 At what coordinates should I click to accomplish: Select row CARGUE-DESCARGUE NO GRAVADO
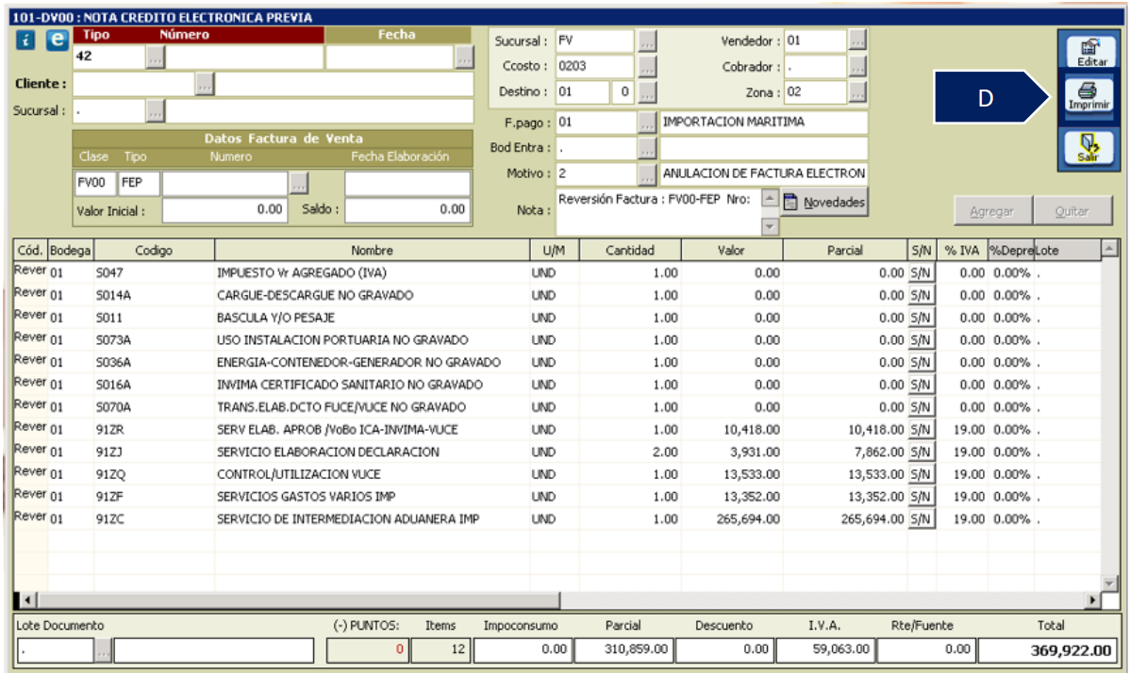click(557, 295)
